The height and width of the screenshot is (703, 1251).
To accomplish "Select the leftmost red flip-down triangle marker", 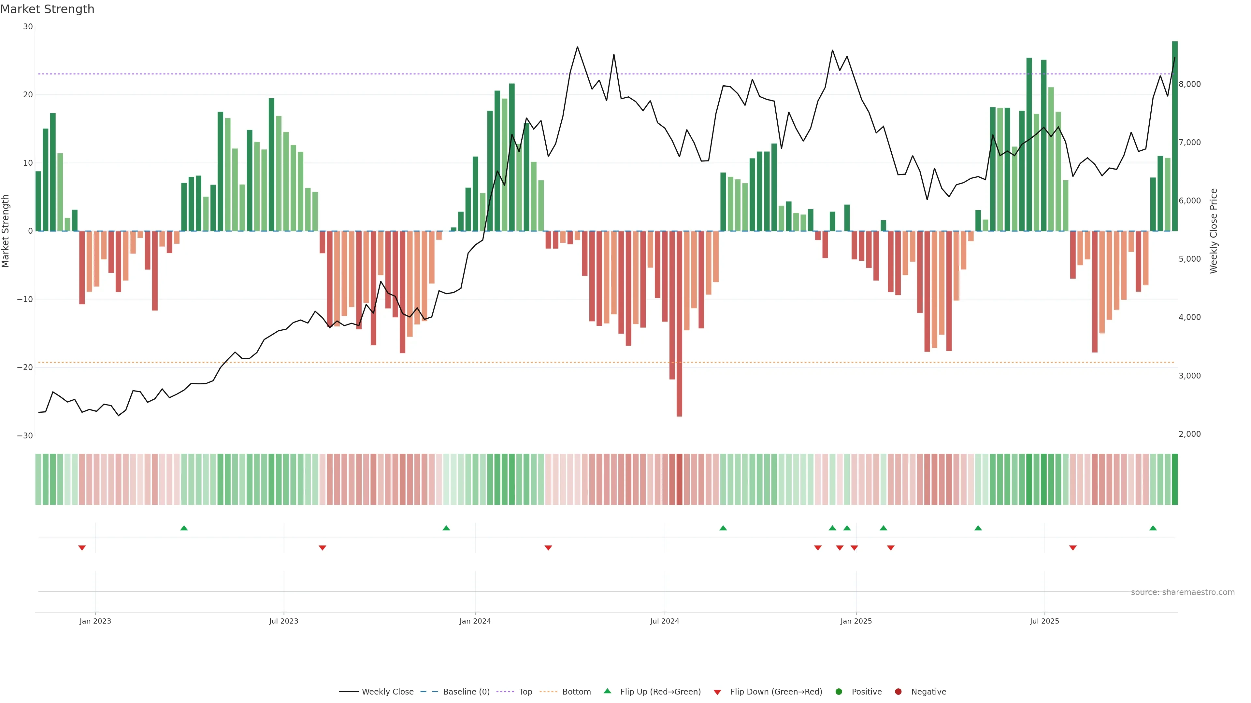I will tap(82, 548).
